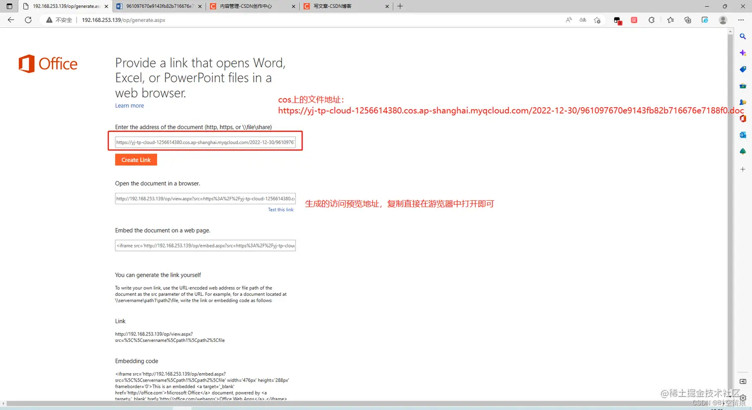Open the sidebar Discover sparkle icon
752x410 pixels.
point(743,53)
